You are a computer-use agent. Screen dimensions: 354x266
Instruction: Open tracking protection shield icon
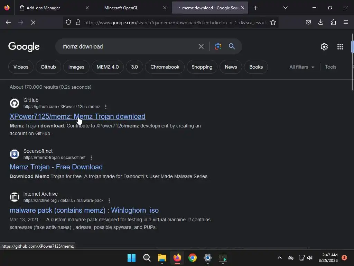tap(68, 23)
